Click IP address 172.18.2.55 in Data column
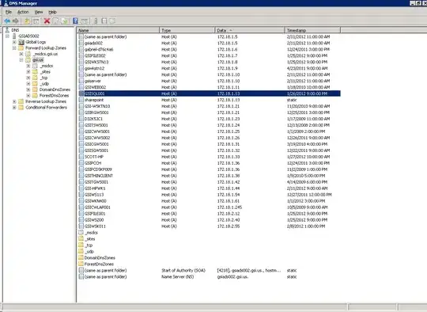This screenshot has height=312, width=427. [x=229, y=226]
